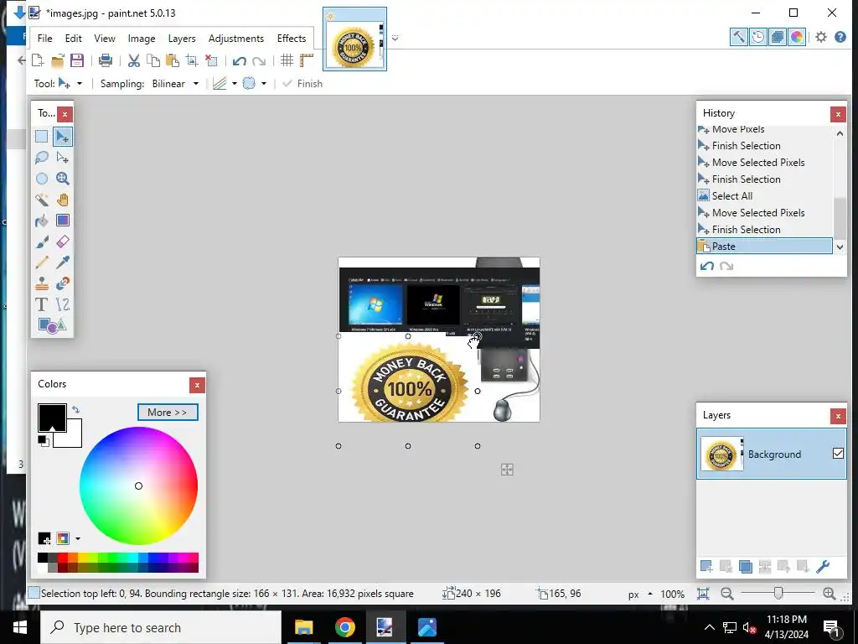
Task: Open layer Properties wrench button
Action: 823,566
